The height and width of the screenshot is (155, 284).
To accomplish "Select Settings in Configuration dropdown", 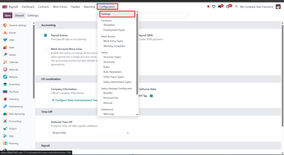I will [117, 14].
